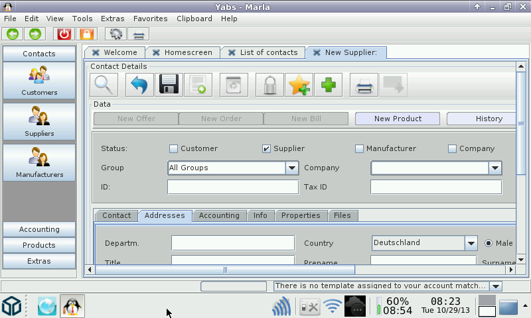Screen dimensions: 531x318
Task: Open the Favorites menu
Action: (151, 19)
